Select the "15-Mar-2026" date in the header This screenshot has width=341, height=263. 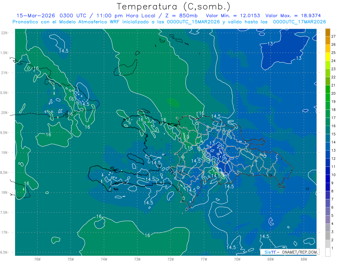click(x=36, y=16)
